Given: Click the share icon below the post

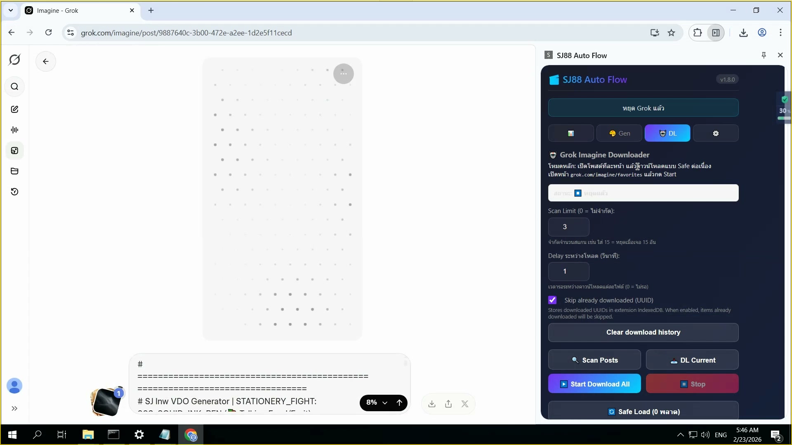Looking at the screenshot, I should (x=448, y=404).
